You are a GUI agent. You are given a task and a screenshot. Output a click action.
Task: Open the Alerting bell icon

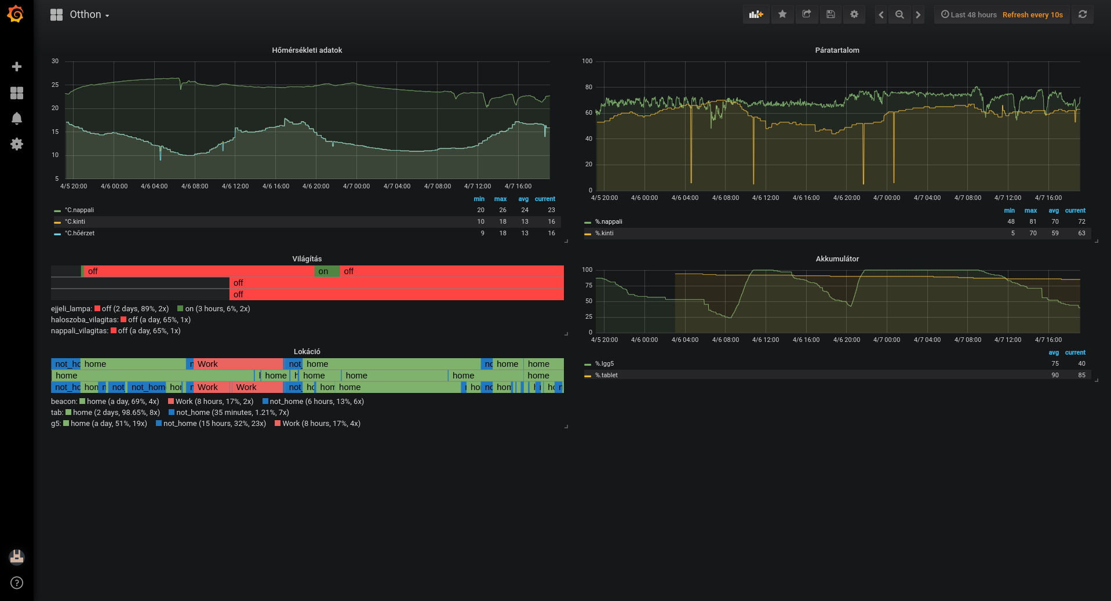click(x=17, y=118)
